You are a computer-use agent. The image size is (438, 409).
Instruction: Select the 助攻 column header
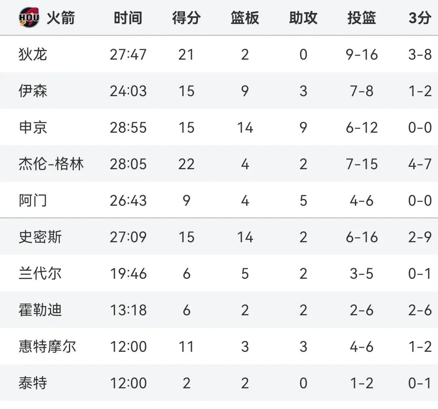303,18
